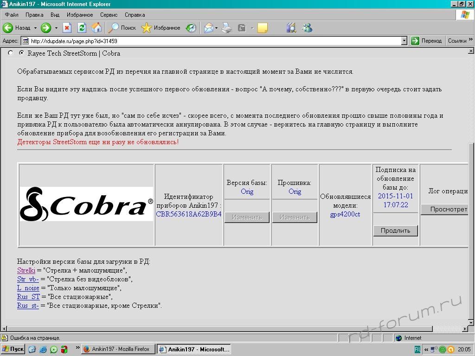This screenshot has height=356, width=475.
Task: Click the Back (Назад) navigation arrow
Action: (8, 28)
